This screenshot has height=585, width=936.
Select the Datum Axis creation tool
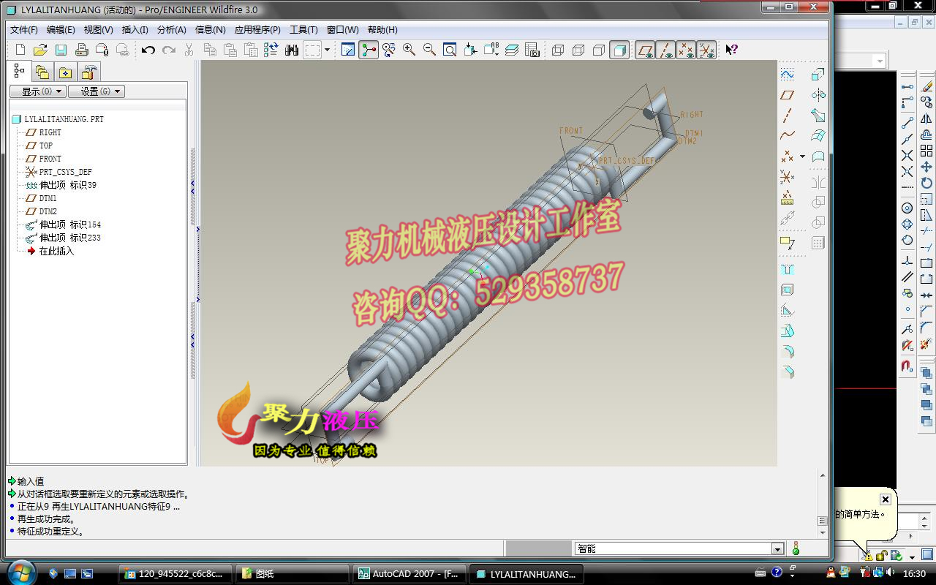pyautogui.click(x=788, y=114)
